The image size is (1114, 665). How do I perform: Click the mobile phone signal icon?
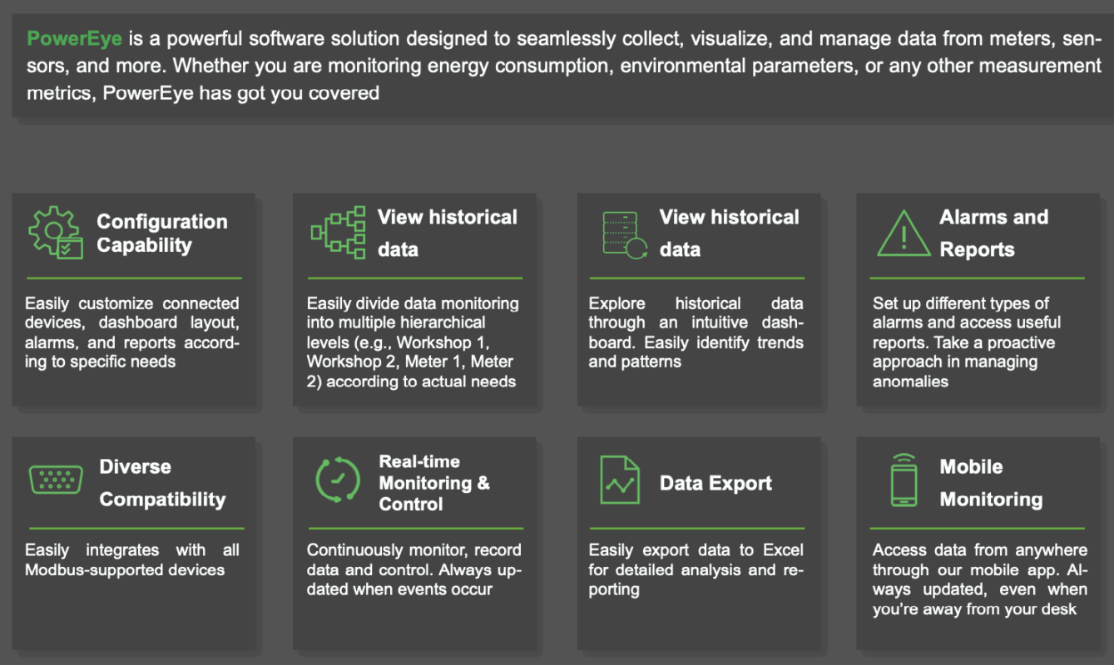pos(904,480)
